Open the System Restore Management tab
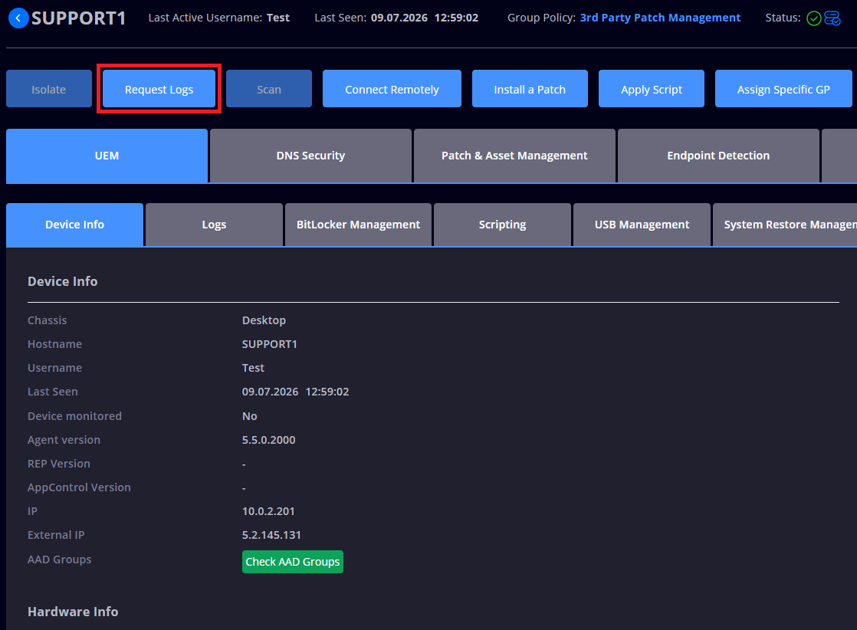Image resolution: width=857 pixels, height=630 pixels. click(x=785, y=225)
